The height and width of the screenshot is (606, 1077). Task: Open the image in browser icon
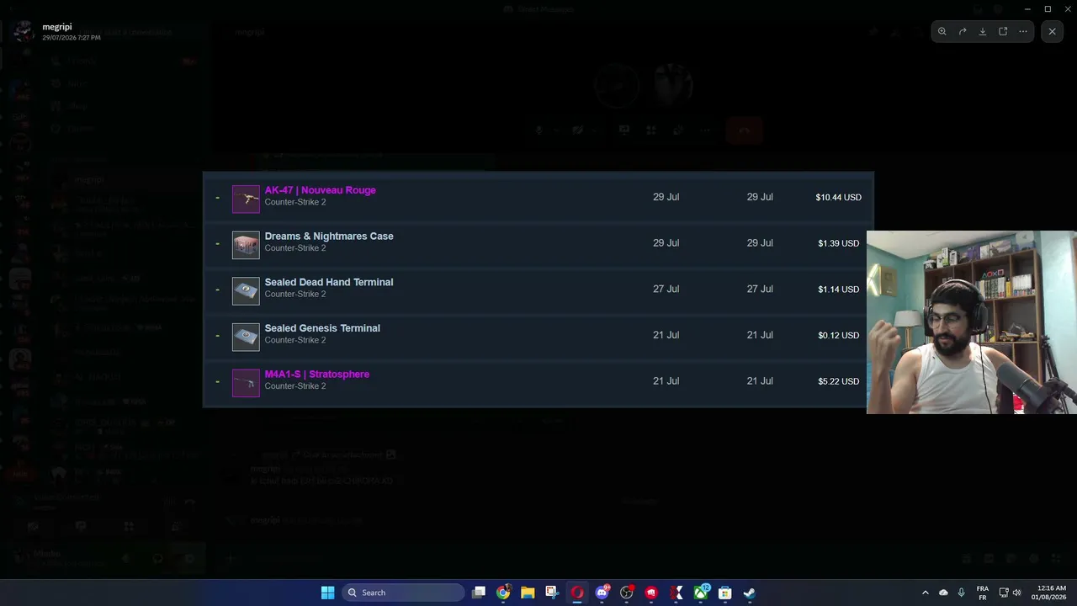pyautogui.click(x=1003, y=31)
